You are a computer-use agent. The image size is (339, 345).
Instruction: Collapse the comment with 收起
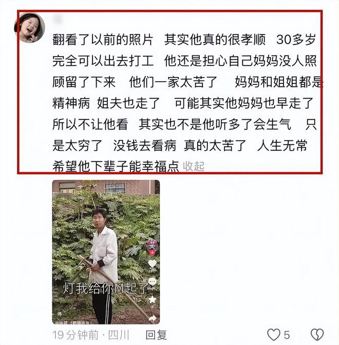click(194, 167)
